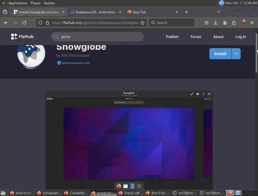
Task: Open the Firefox downloads panel
Action: coord(216,23)
